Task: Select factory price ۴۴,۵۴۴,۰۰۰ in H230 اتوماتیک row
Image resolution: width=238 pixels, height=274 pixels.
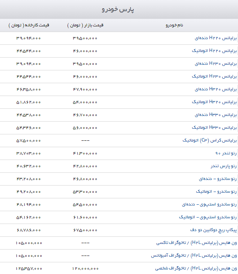Action: pyautogui.click(x=29, y=76)
